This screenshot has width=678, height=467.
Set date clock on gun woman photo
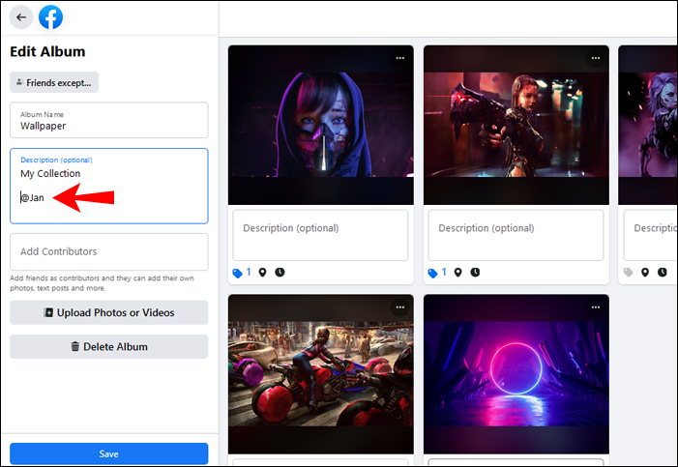(x=475, y=272)
